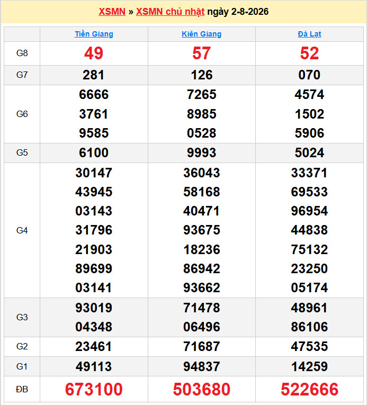Click Kiên Giang G8 result 57
368x405 pixels.
pyautogui.click(x=201, y=53)
